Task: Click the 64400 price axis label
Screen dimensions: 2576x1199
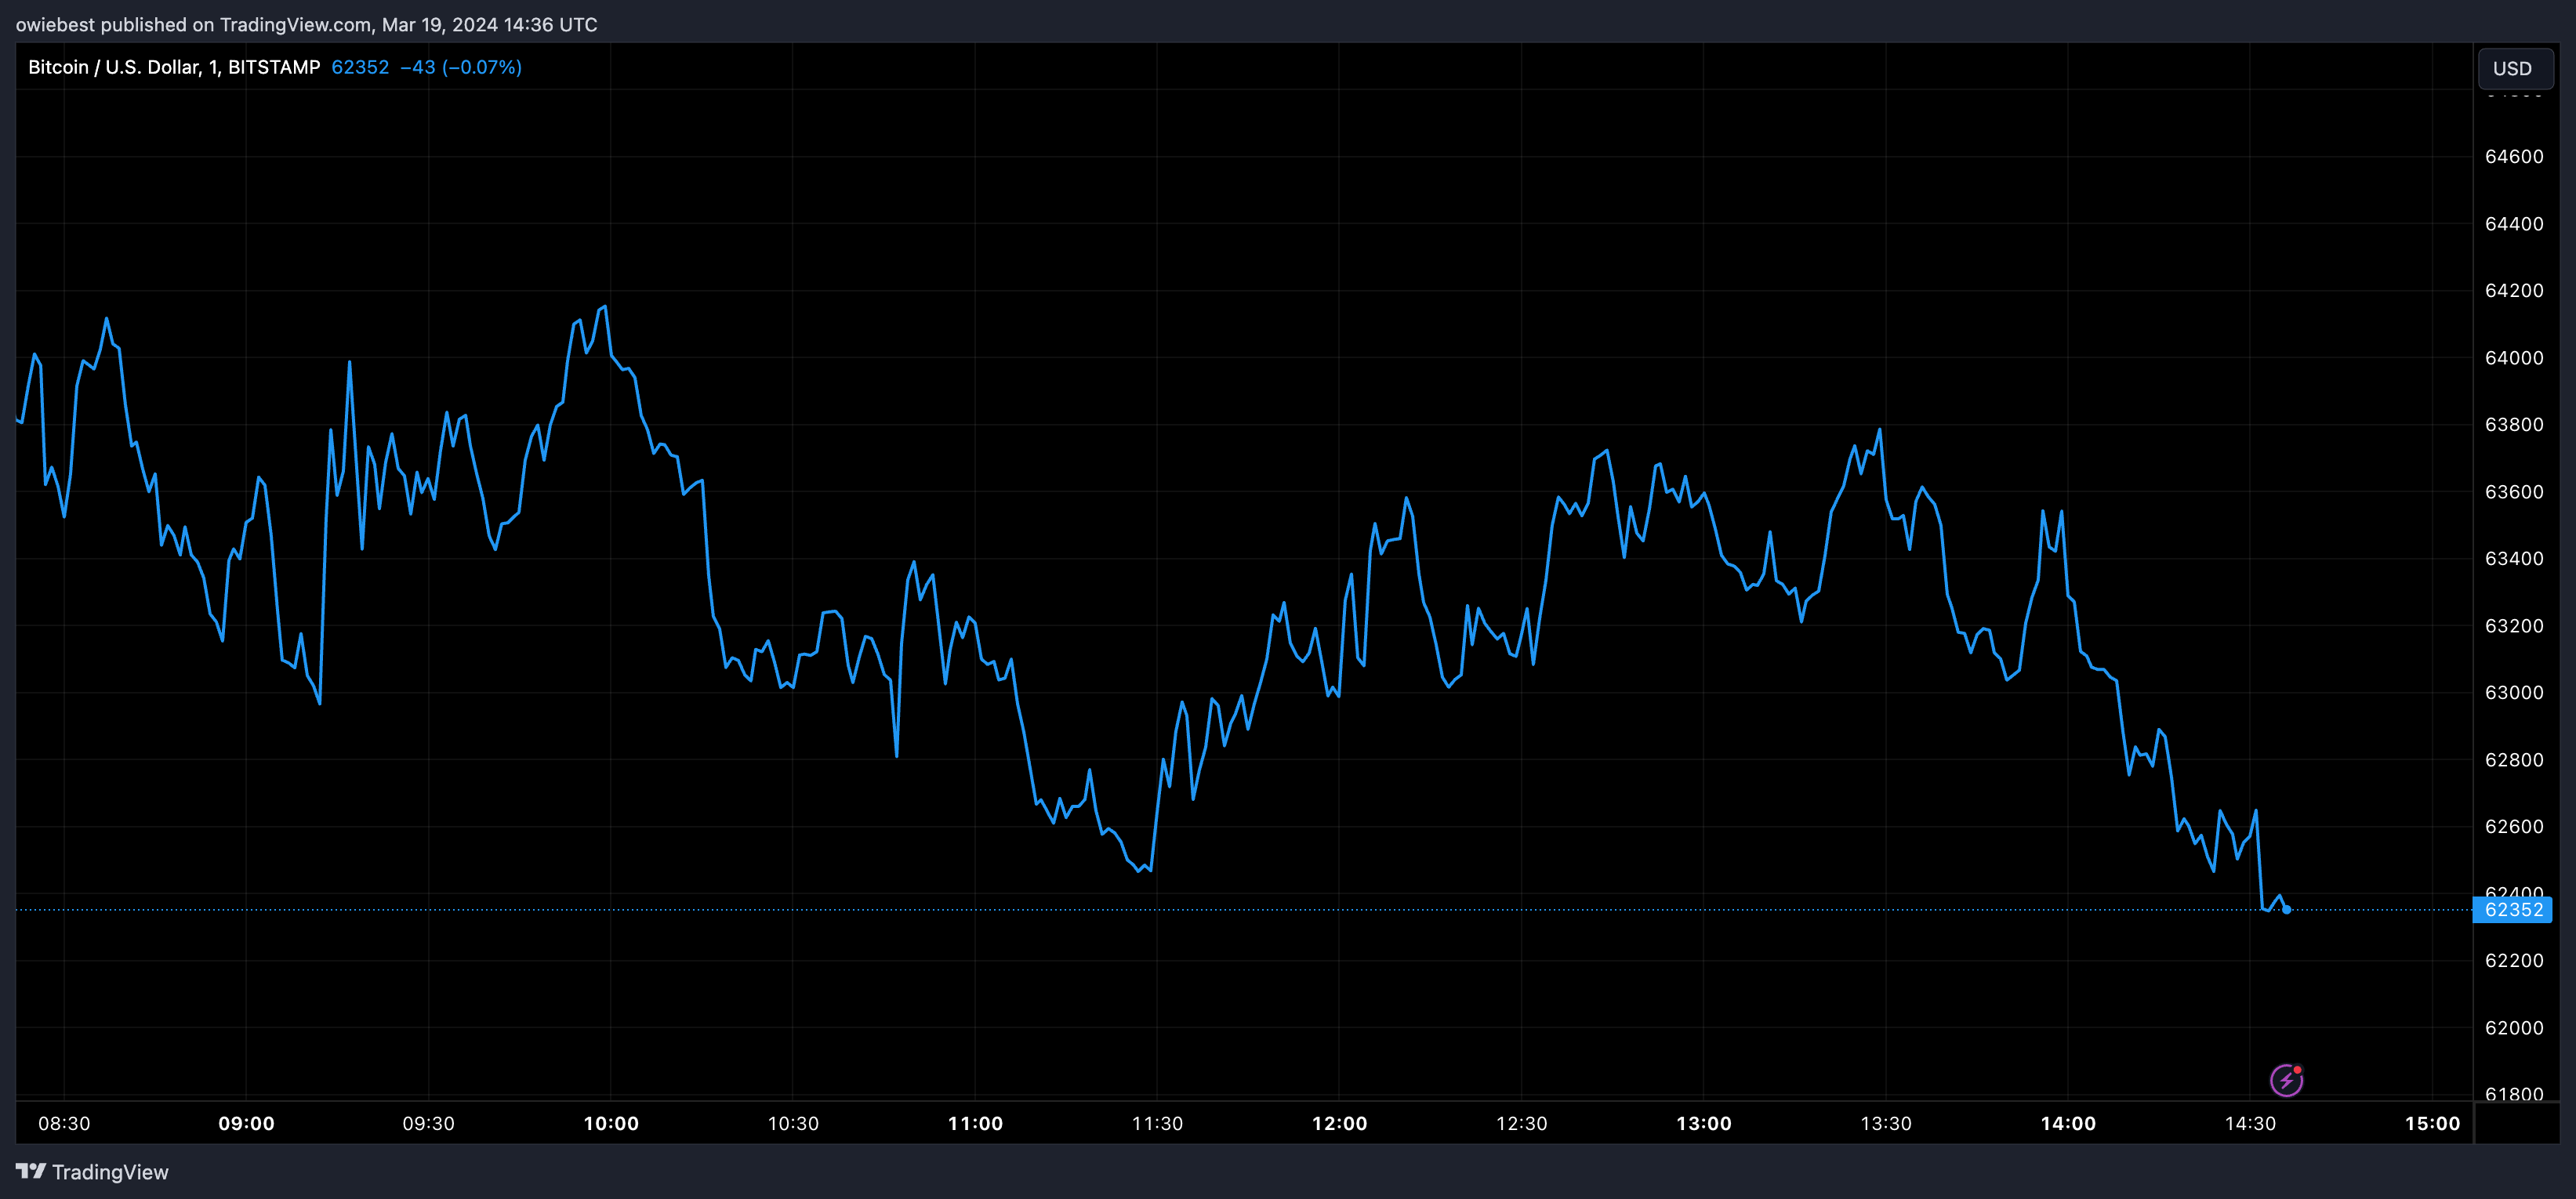Action: pyautogui.click(x=2514, y=223)
